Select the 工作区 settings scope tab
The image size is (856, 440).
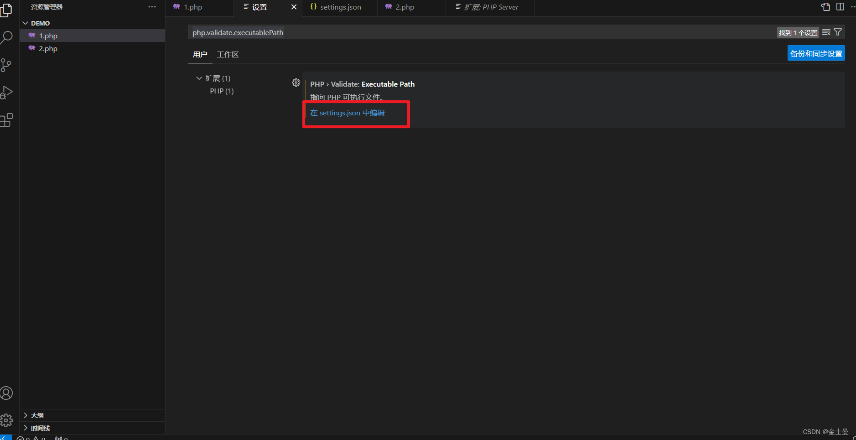(x=228, y=55)
